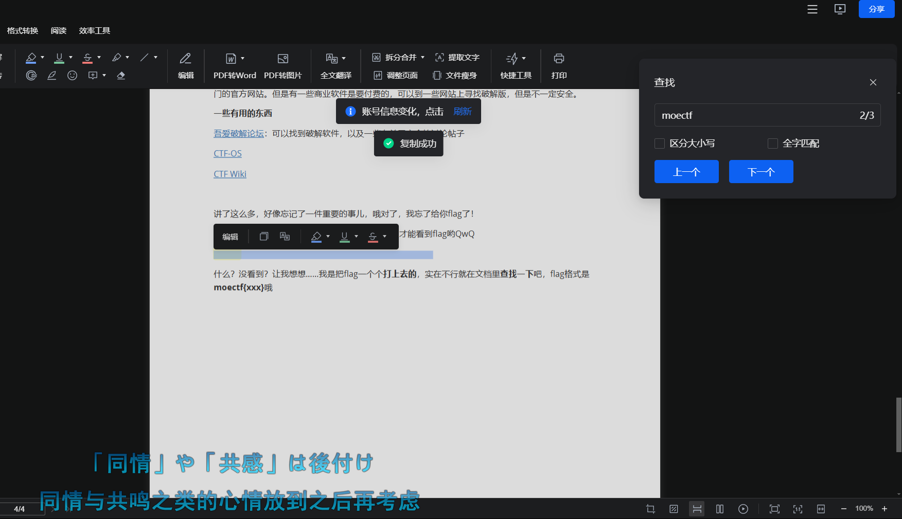Insert an emoji annotation
This screenshot has width=902, height=519.
(x=72, y=76)
